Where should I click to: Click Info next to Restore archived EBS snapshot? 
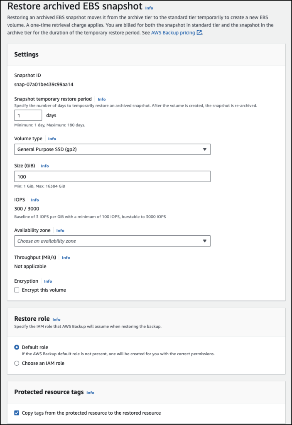coord(149,7)
